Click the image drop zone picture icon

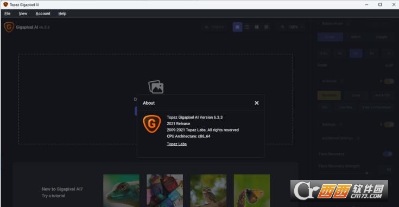tap(156, 87)
